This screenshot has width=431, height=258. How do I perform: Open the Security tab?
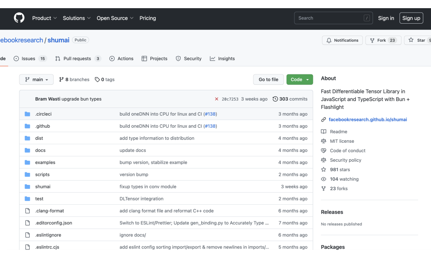pos(189,58)
